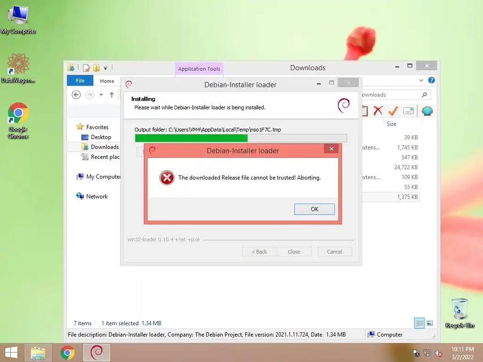Click New Folder quick access icon
This screenshot has width=483, height=362.
click(x=96, y=68)
